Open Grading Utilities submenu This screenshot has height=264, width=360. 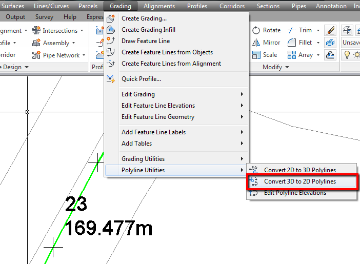tap(176, 159)
